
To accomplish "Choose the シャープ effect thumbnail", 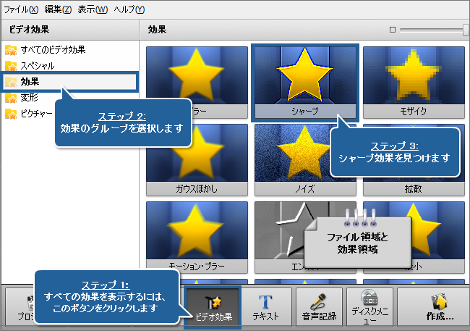I will pyautogui.click(x=305, y=83).
